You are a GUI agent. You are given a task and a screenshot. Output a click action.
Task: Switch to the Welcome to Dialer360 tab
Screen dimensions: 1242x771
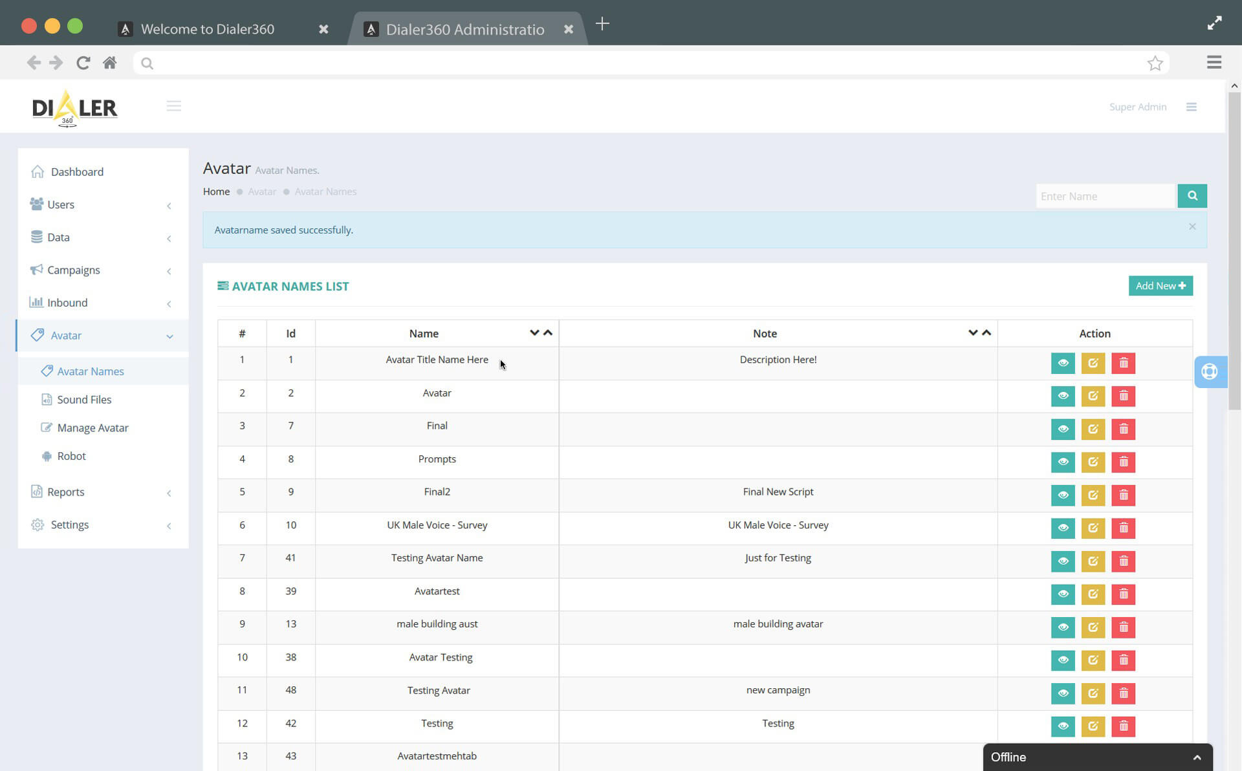[208, 28]
